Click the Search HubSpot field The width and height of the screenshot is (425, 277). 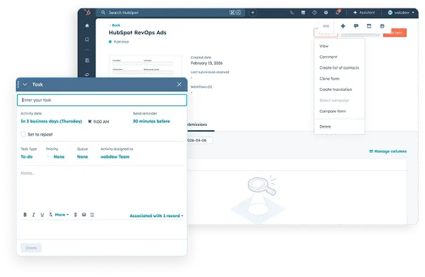click(171, 13)
